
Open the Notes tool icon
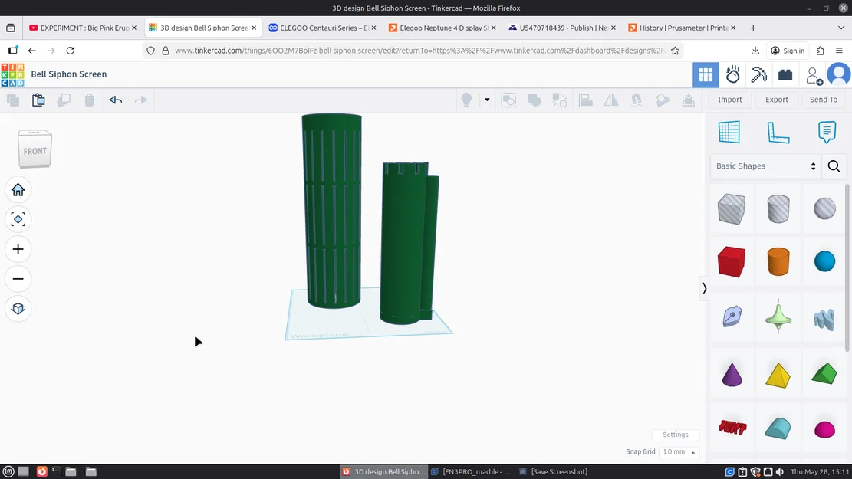point(827,132)
